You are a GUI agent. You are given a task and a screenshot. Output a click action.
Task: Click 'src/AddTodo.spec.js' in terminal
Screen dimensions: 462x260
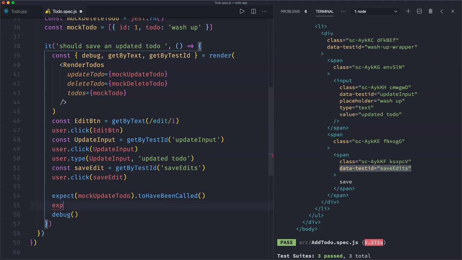point(328,242)
